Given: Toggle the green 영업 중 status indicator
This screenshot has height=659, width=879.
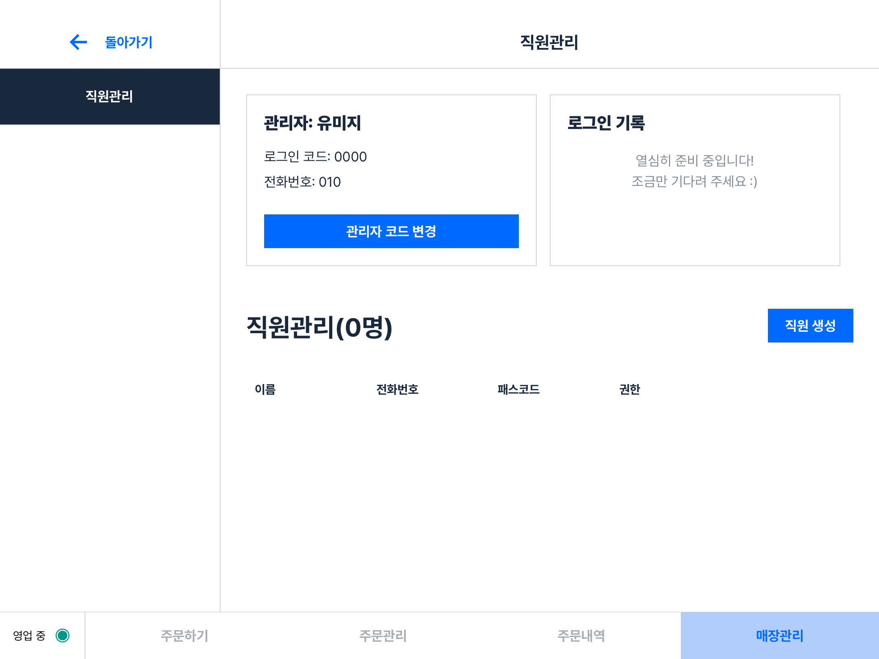Looking at the screenshot, I should (x=63, y=635).
